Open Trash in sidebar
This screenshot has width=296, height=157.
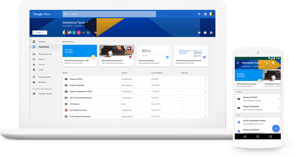[41, 70]
